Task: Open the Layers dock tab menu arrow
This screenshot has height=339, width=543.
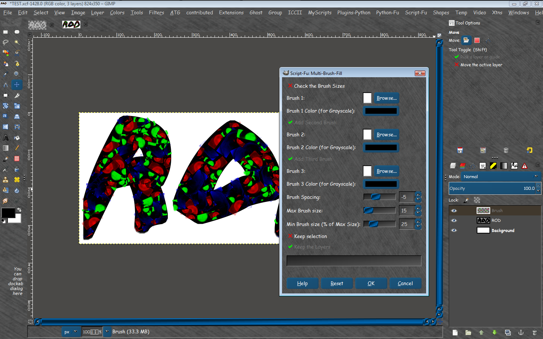Action: (x=538, y=165)
